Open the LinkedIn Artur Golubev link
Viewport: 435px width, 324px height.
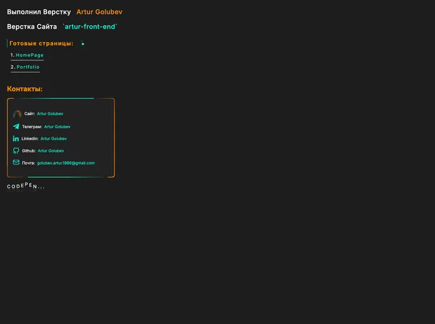pos(54,139)
